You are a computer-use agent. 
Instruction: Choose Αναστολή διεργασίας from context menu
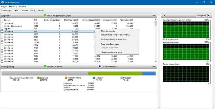110,44
